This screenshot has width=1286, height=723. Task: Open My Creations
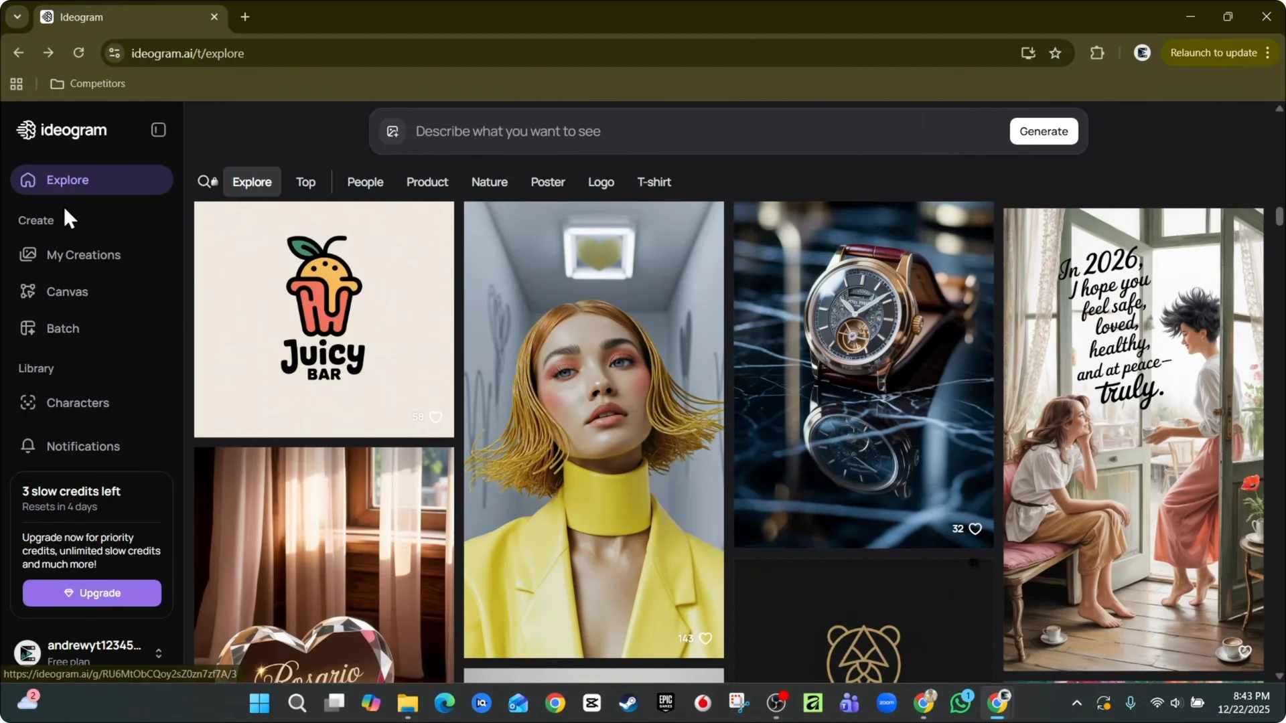(83, 254)
